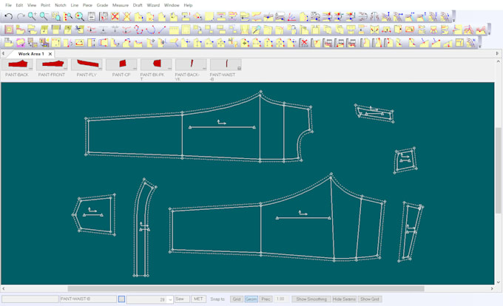Viewport: 503px width, 306px height.
Task: Click the zoom-to-selection magnifier with red dot icon
Action: tap(80, 16)
